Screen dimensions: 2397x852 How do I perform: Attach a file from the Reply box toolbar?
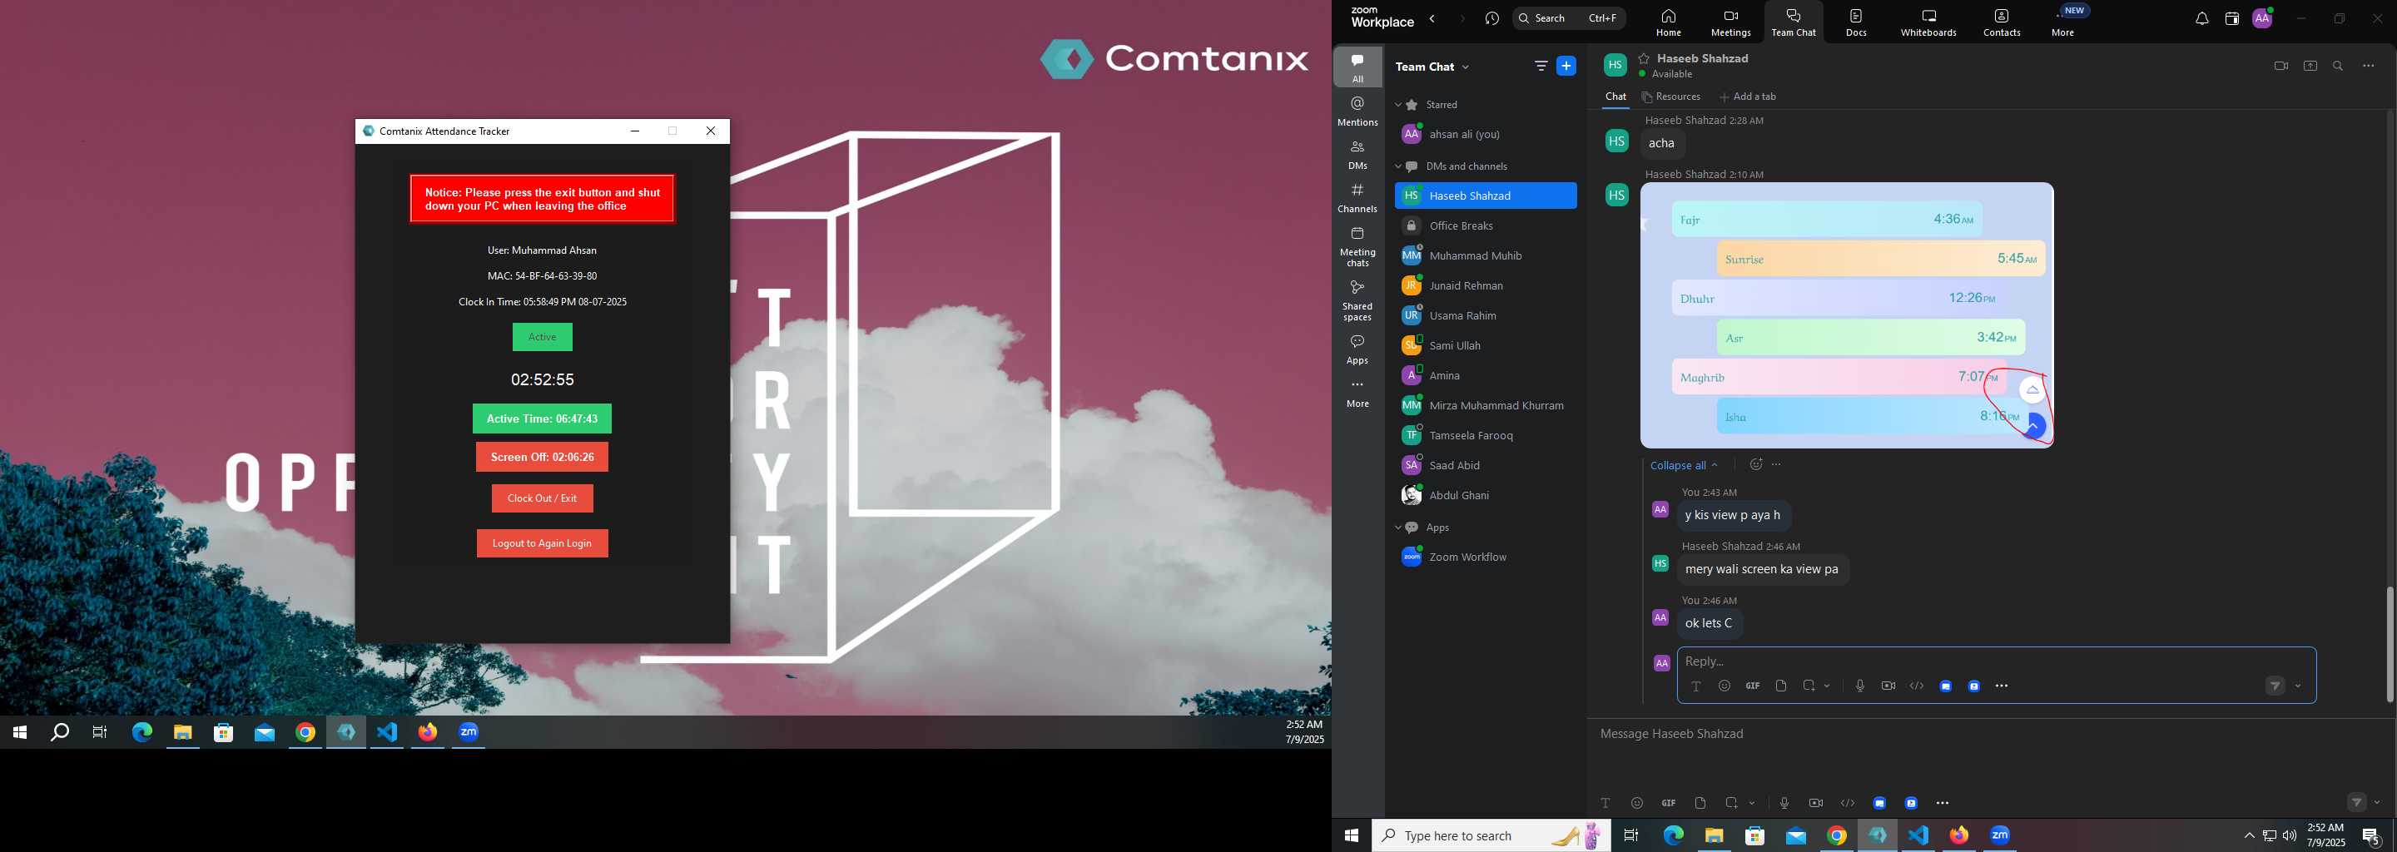tap(1780, 686)
